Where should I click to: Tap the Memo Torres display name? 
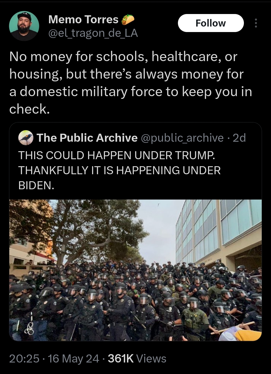click(x=83, y=20)
